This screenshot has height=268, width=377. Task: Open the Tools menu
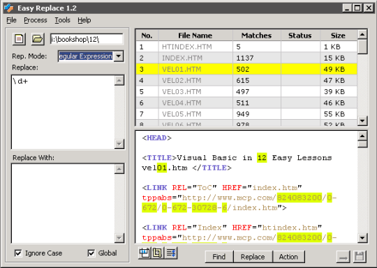pos(62,20)
